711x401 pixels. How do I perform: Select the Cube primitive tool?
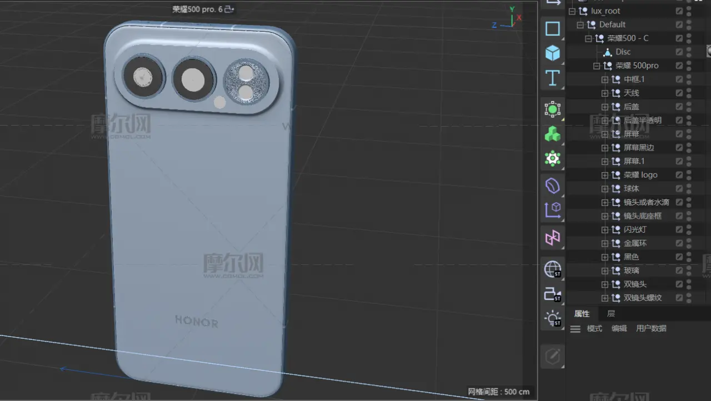pos(552,53)
